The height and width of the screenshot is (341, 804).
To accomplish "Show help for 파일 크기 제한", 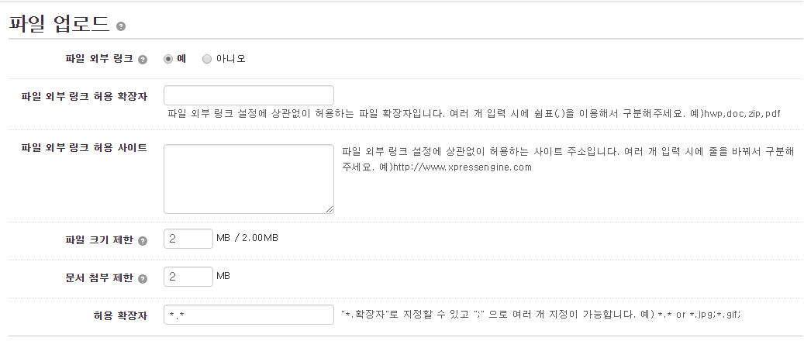I will pyautogui.click(x=143, y=240).
